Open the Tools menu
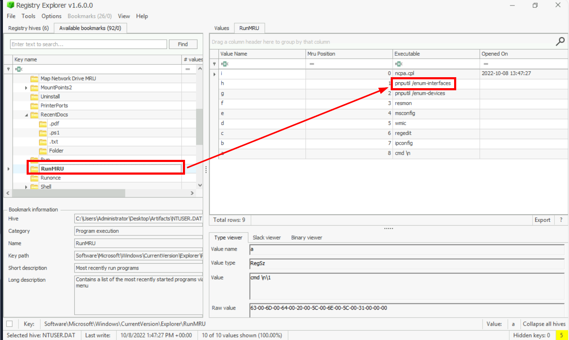 click(x=28, y=16)
